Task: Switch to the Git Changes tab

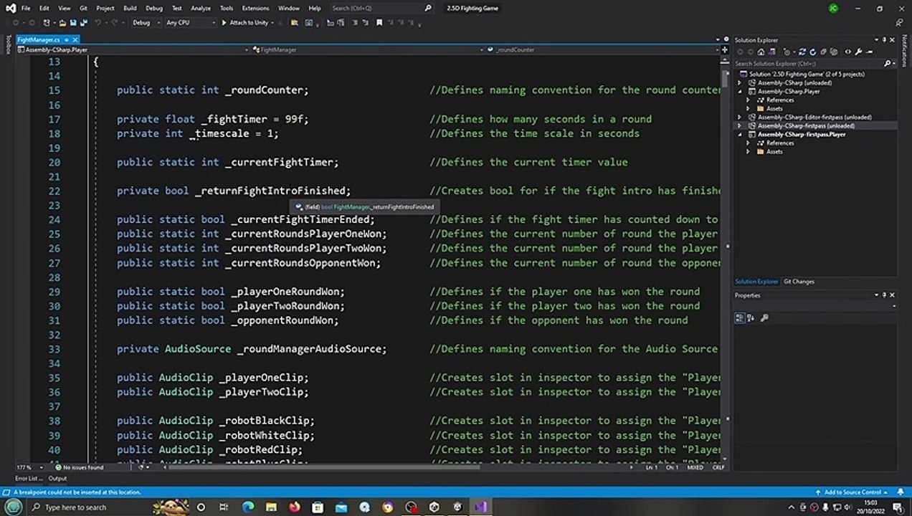Action: [x=799, y=282]
